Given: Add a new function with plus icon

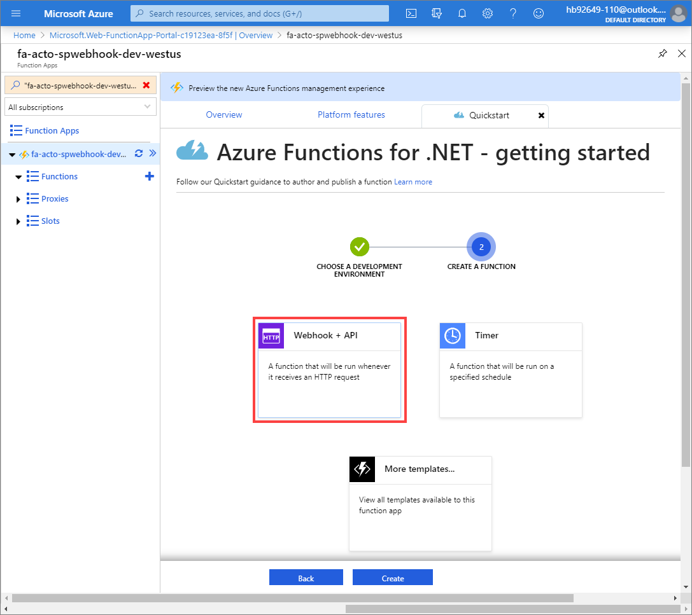Looking at the screenshot, I should tap(150, 176).
